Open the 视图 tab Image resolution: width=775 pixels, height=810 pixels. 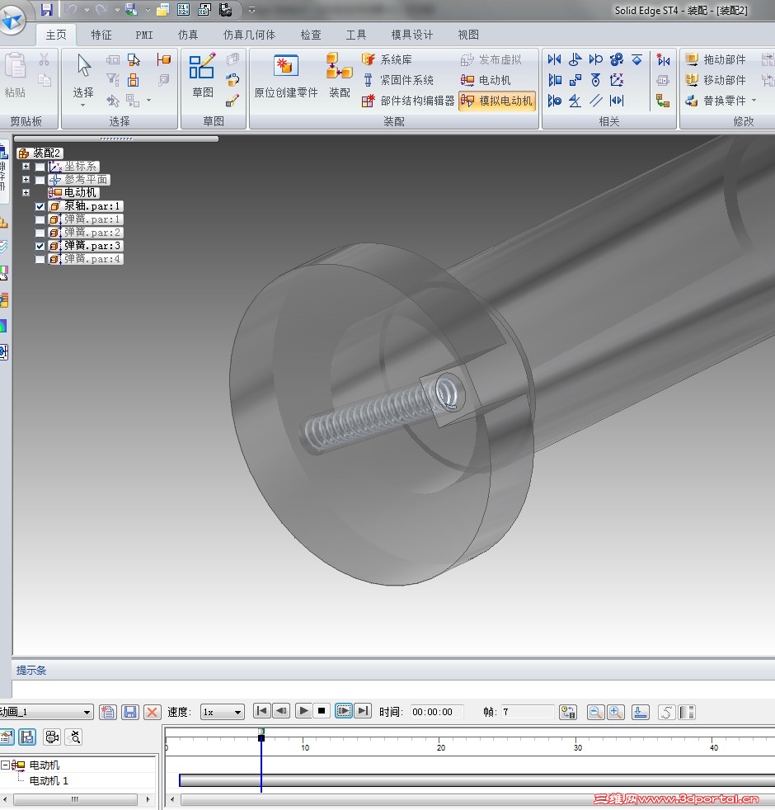(468, 35)
